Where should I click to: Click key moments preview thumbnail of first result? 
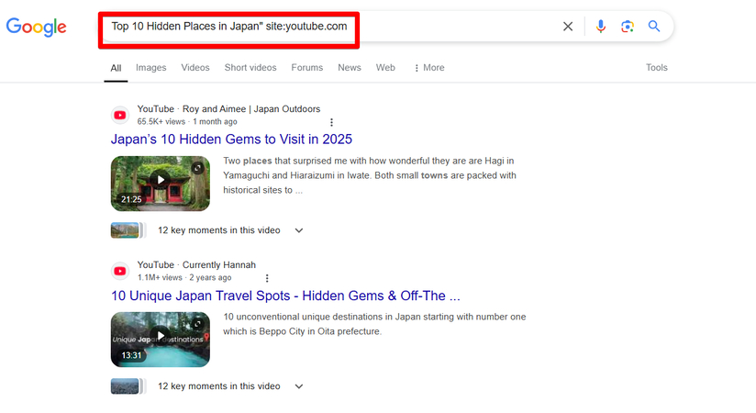pyautogui.click(x=128, y=230)
